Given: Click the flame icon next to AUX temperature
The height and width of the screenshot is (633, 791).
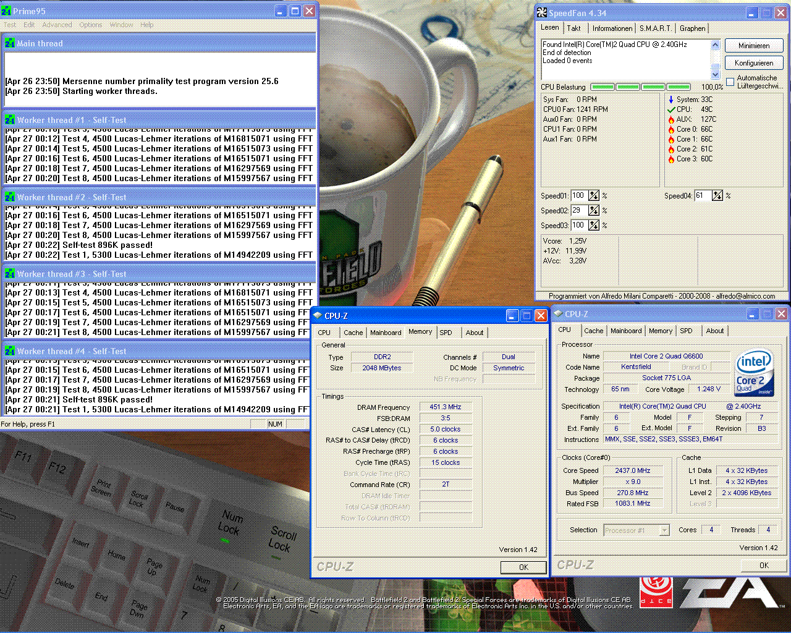Looking at the screenshot, I should click(x=671, y=119).
